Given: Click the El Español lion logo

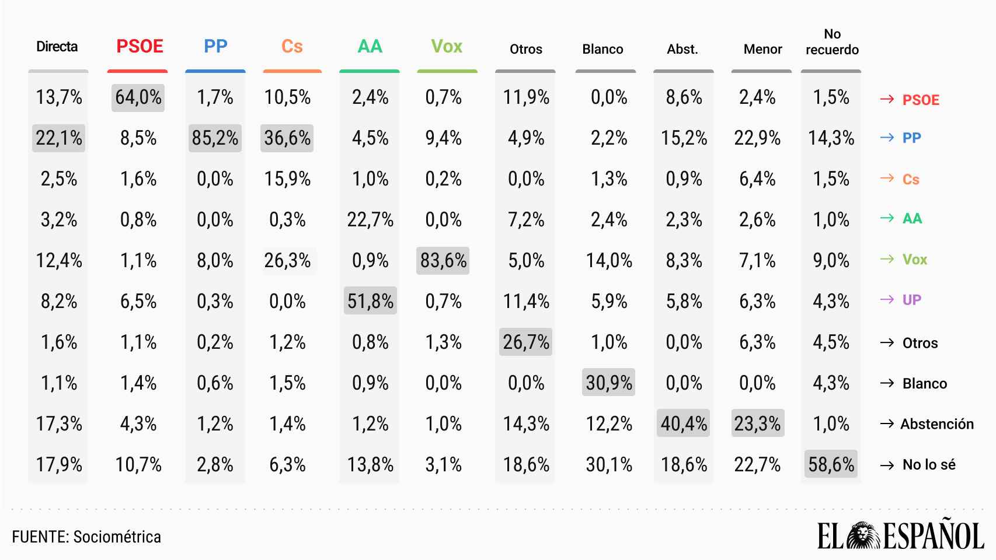Looking at the screenshot, I should (x=863, y=535).
